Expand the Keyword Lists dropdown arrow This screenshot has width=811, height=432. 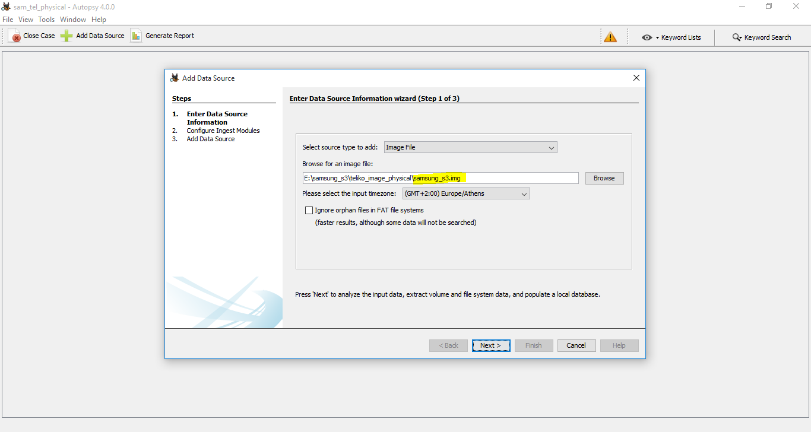(657, 37)
